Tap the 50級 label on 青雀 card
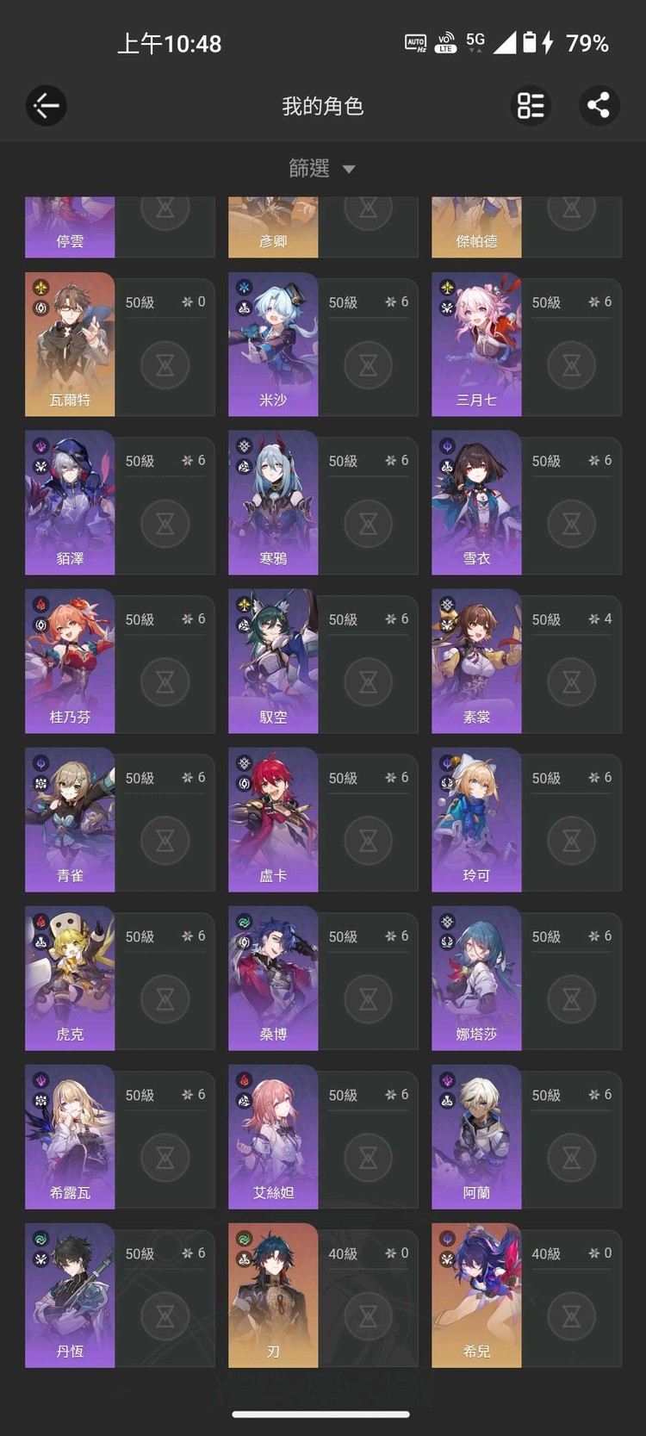This screenshot has width=646, height=1436. pyautogui.click(x=140, y=778)
